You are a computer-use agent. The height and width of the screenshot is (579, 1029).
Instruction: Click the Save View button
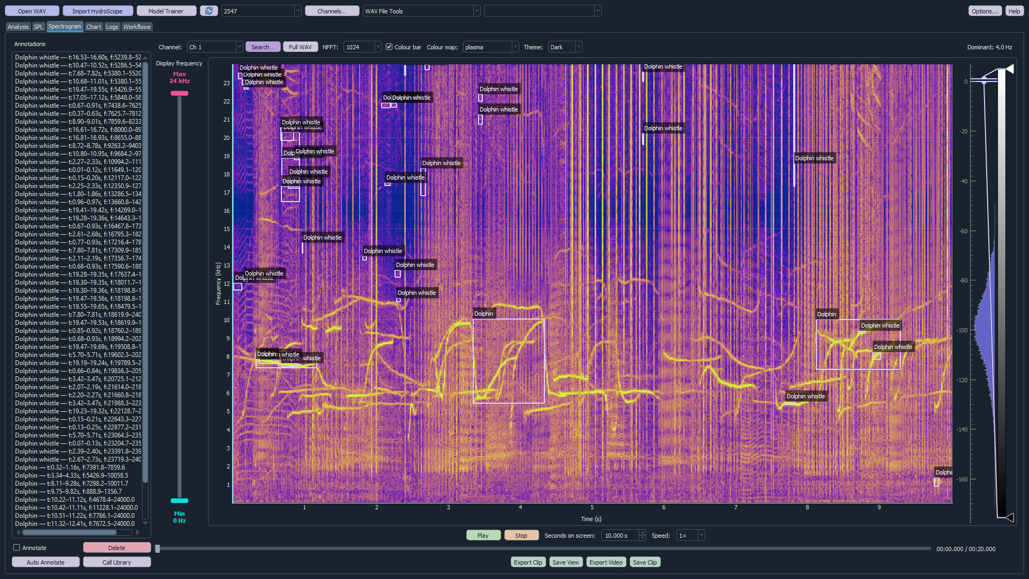click(565, 562)
